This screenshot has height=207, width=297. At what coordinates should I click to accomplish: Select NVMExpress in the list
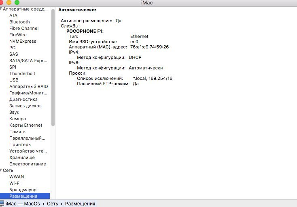23,41
